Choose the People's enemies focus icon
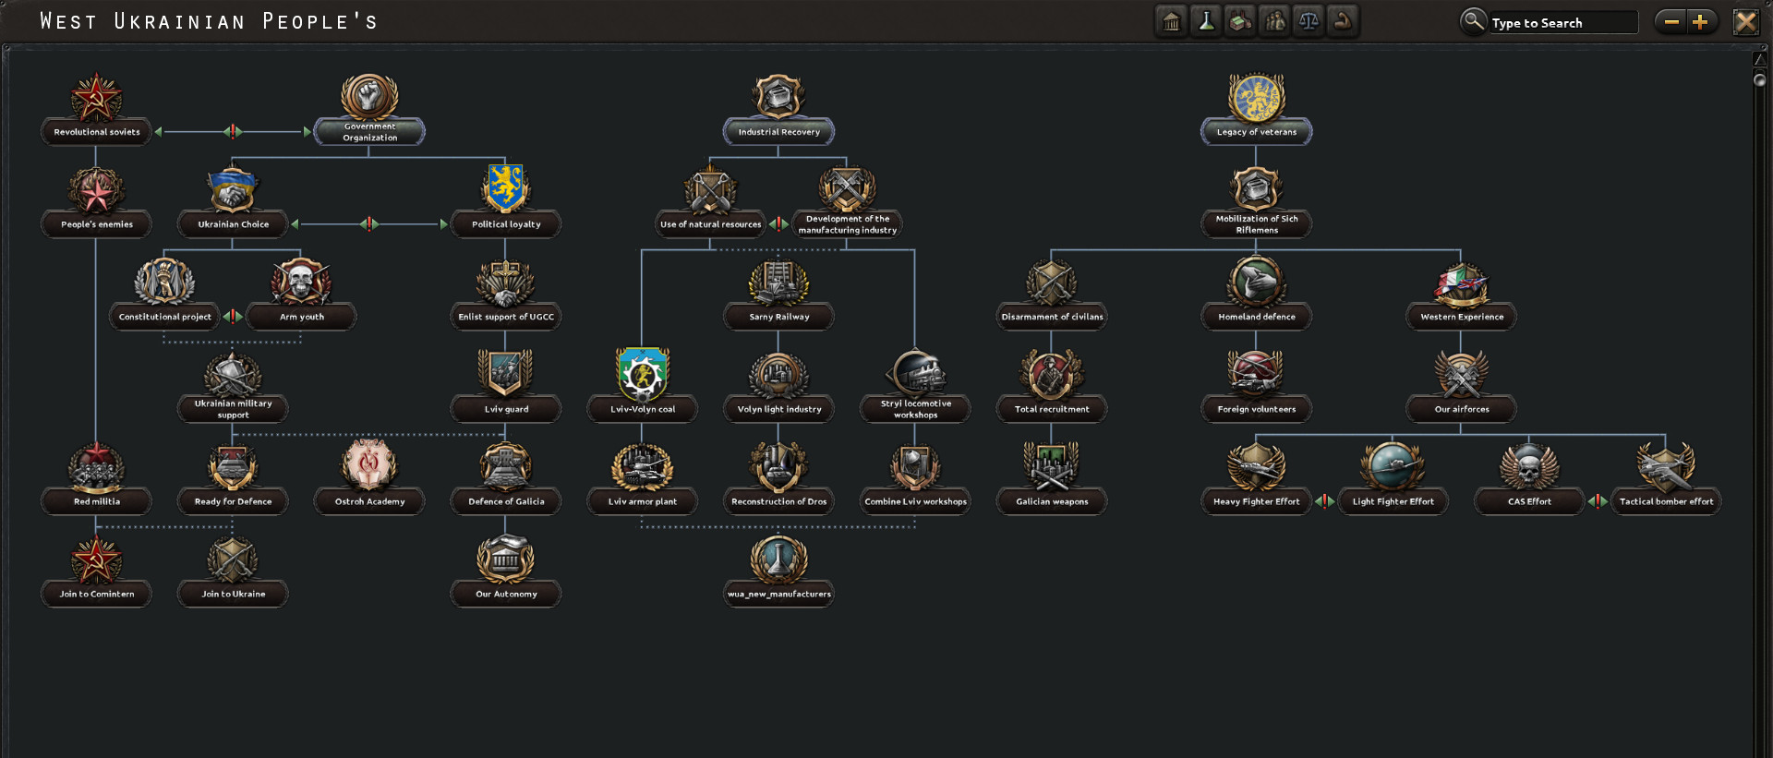Screen dimensions: 1773x758 (96, 190)
